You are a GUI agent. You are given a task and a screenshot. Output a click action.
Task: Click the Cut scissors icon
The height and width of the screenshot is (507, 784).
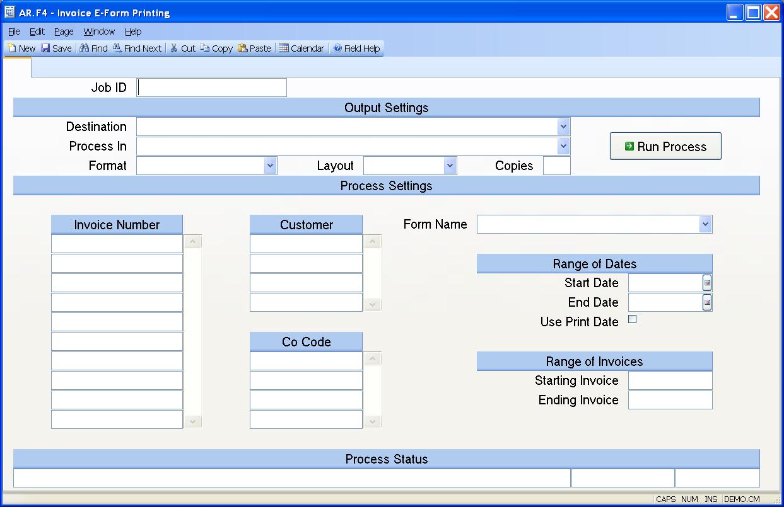coord(174,48)
